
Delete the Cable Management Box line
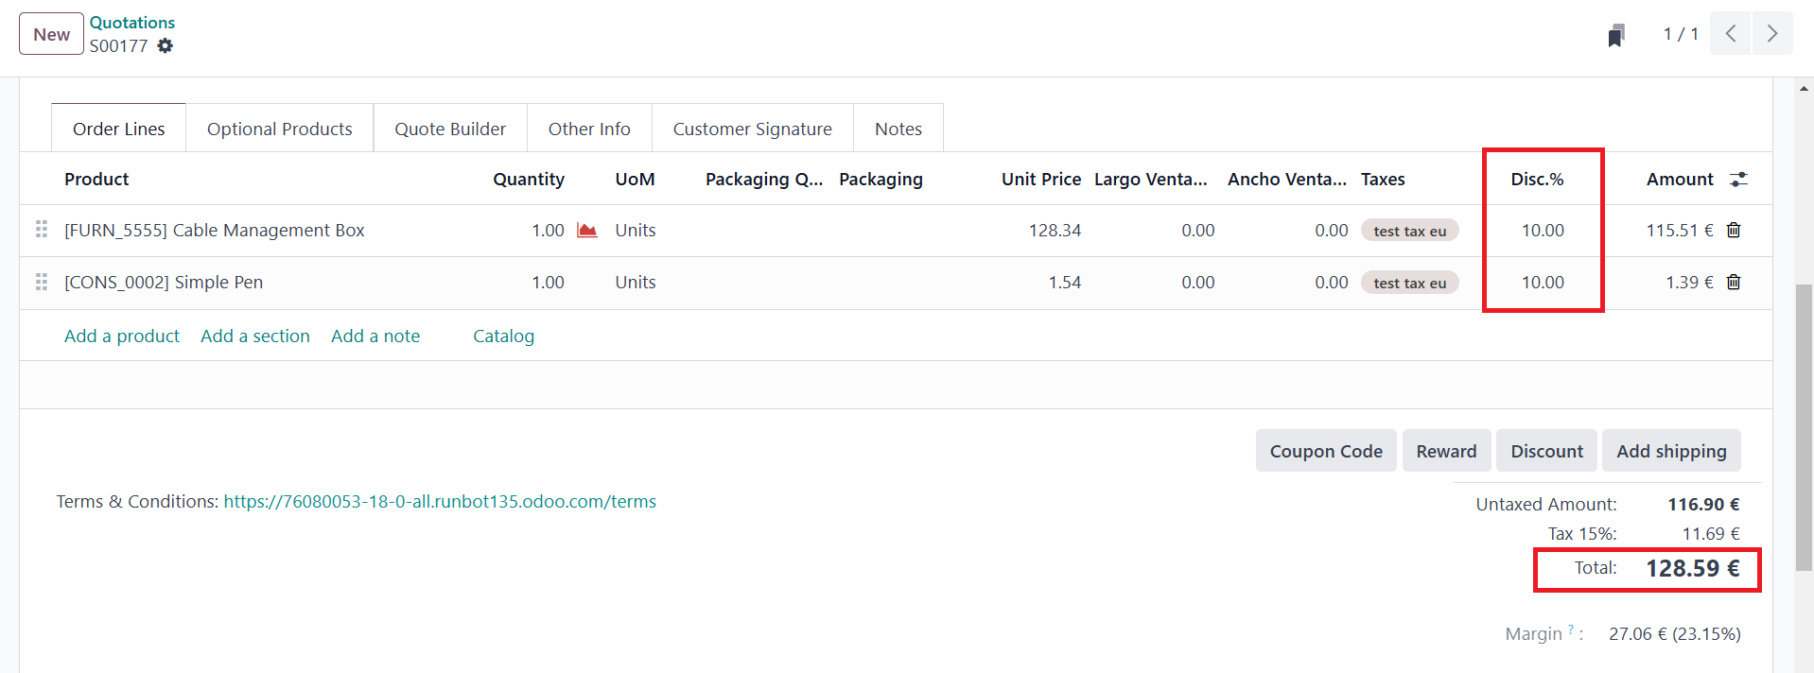pos(1734,231)
